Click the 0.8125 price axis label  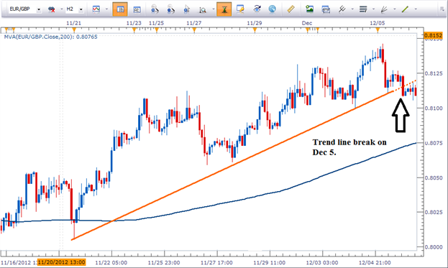coord(434,73)
